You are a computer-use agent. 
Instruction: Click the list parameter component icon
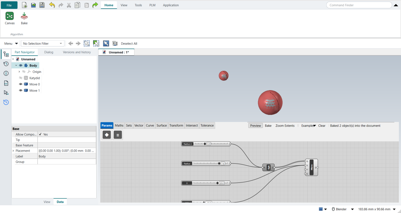tap(118, 135)
